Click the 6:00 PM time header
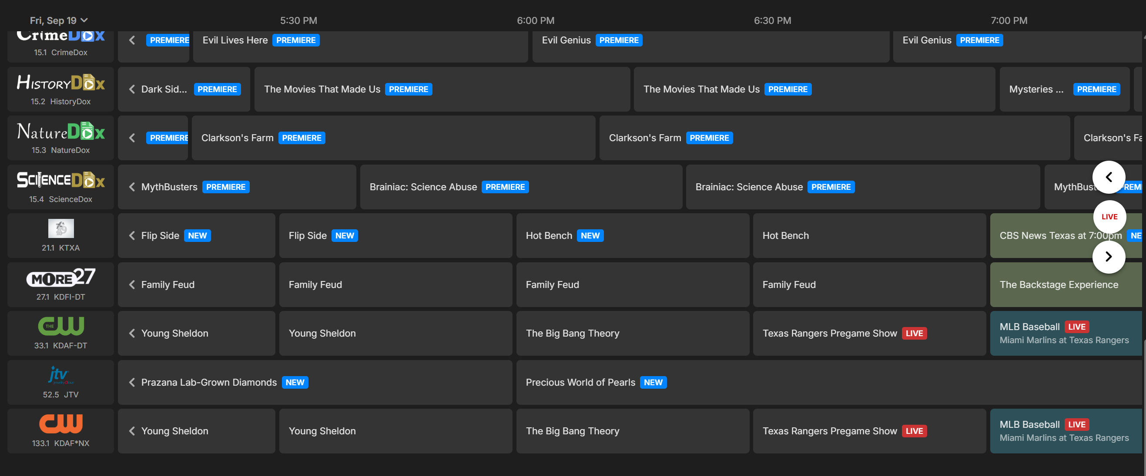The image size is (1146, 476). point(535,20)
